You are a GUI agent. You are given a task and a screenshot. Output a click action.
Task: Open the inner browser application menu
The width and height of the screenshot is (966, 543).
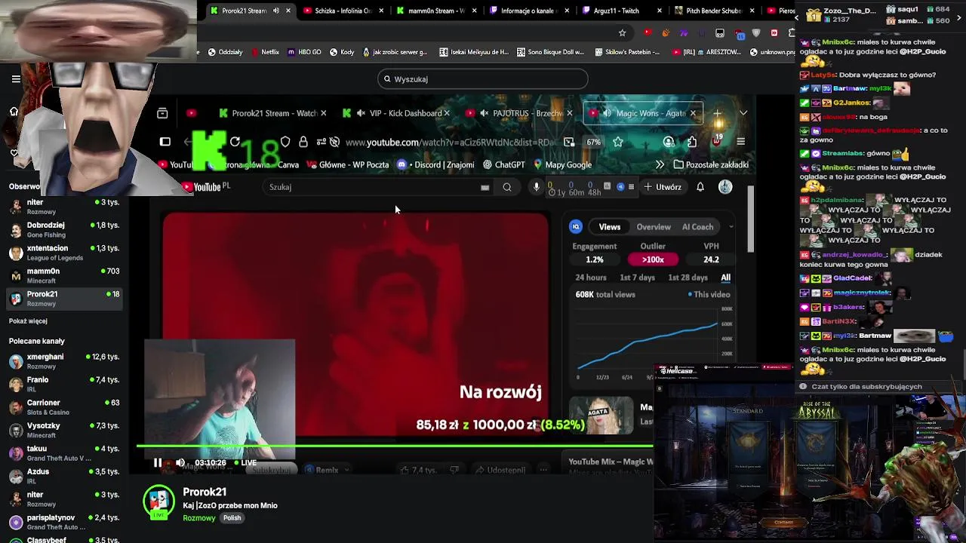tap(740, 142)
